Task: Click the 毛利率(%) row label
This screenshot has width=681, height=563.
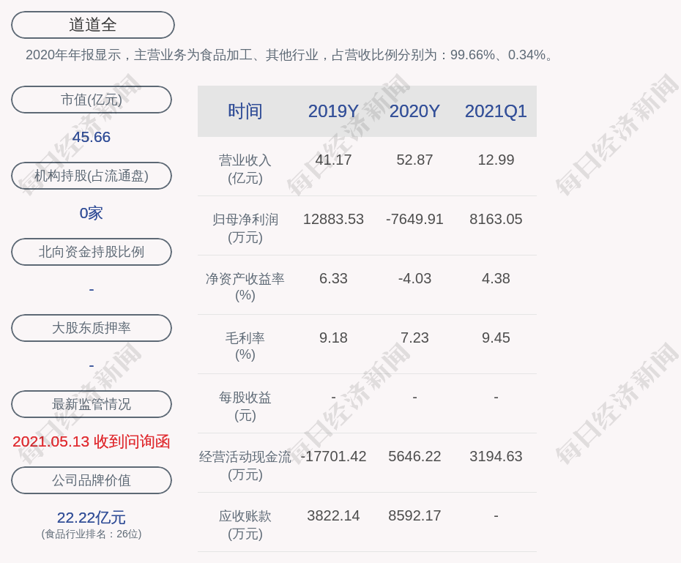Action: tap(245, 346)
